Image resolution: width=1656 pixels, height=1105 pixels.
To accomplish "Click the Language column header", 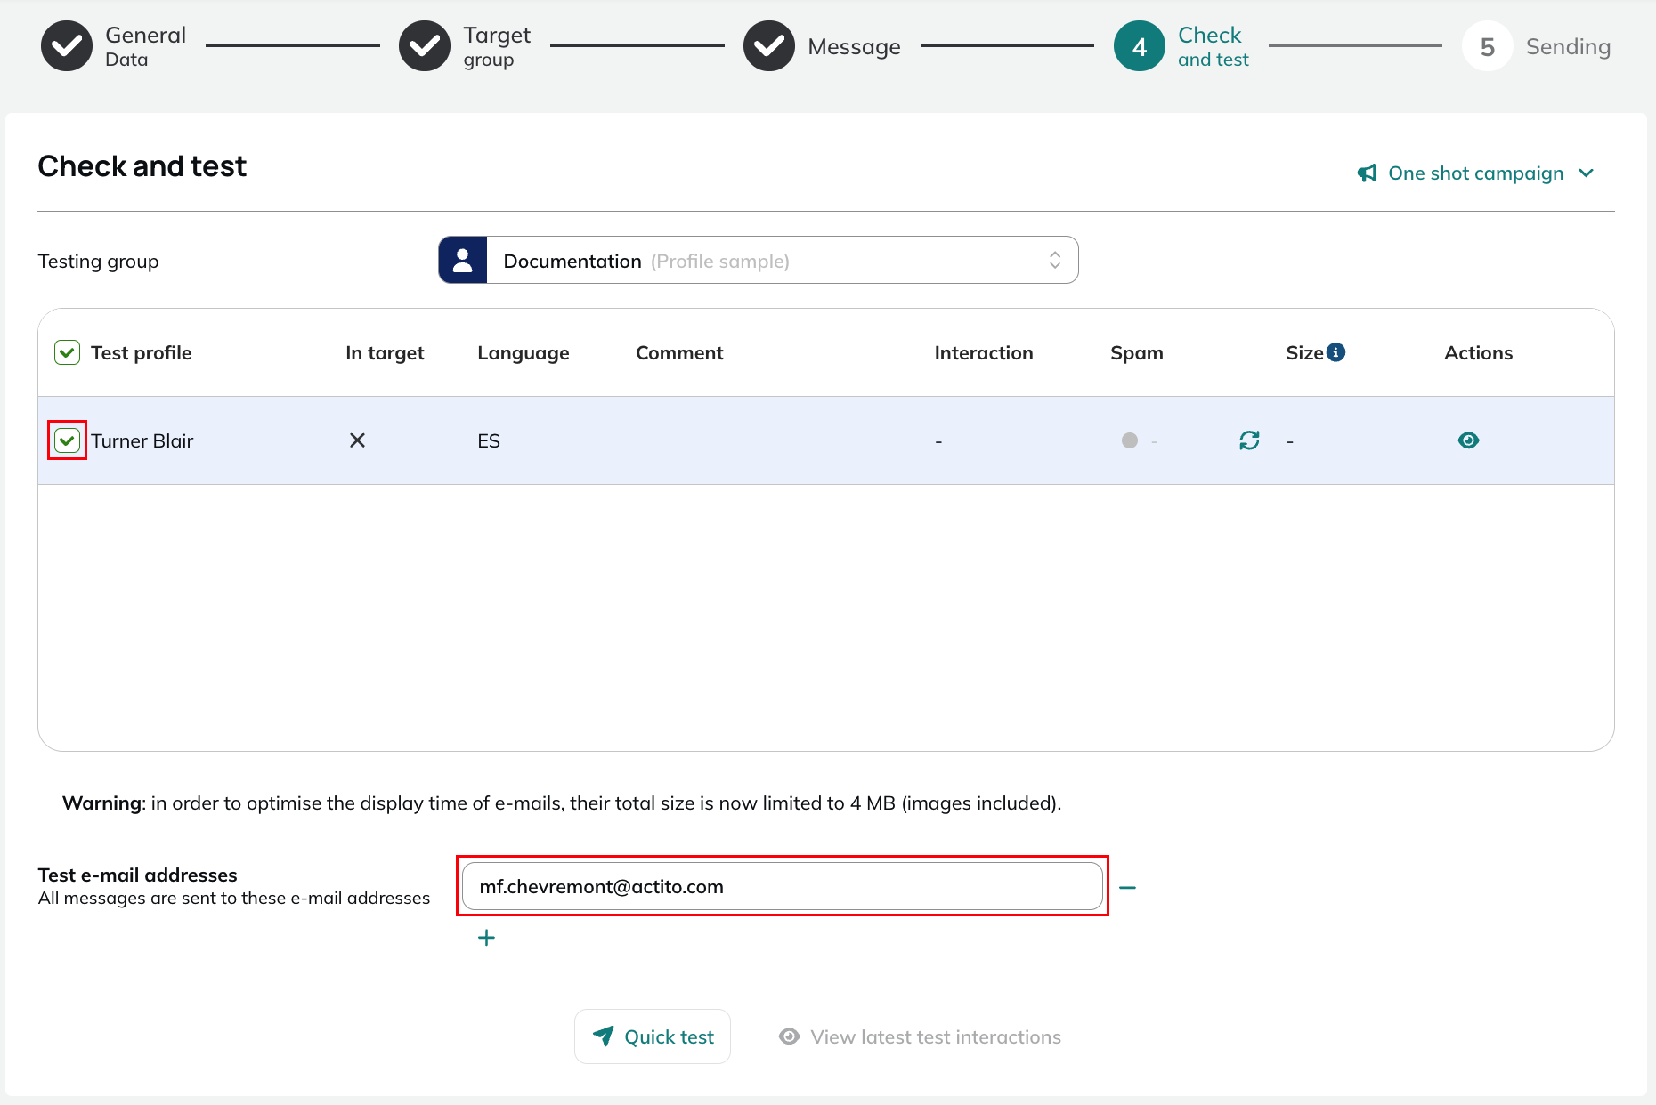I will 524,353.
